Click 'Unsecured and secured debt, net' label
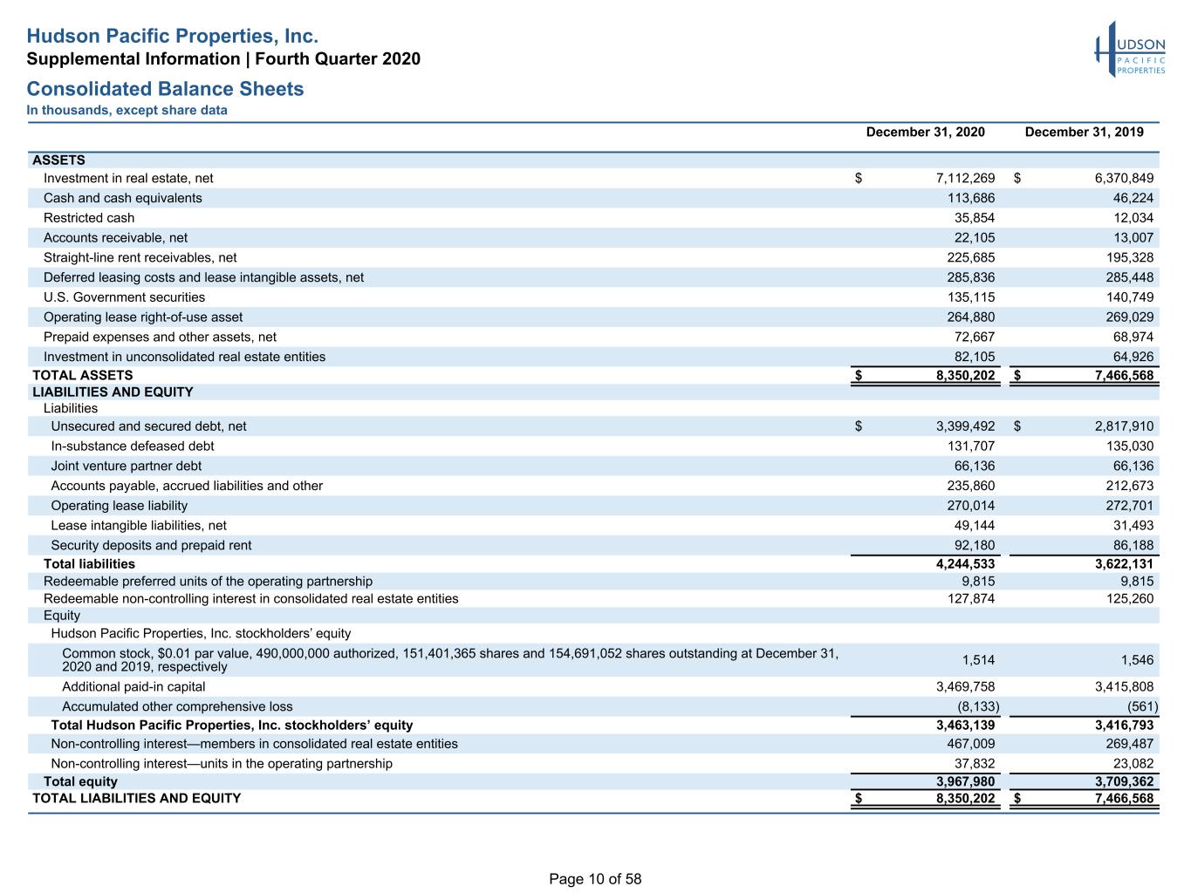1191x893 pixels. pyautogui.click(x=148, y=426)
